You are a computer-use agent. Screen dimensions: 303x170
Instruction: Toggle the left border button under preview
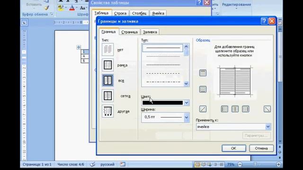[224, 109]
